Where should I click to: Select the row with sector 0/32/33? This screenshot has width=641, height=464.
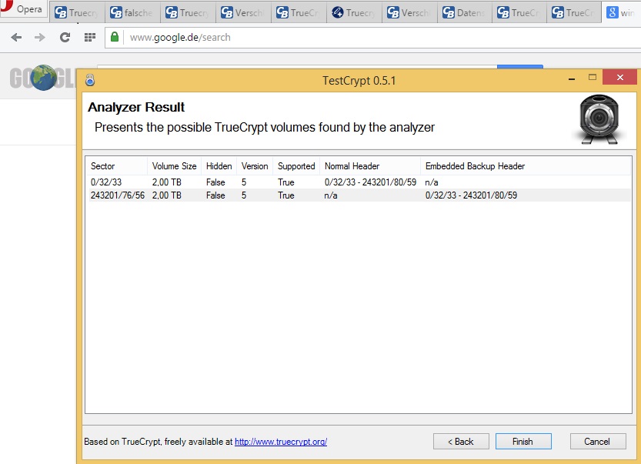coord(359,182)
